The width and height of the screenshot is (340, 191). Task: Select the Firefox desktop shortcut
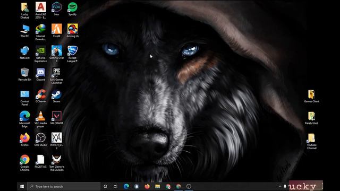[x=25, y=140]
